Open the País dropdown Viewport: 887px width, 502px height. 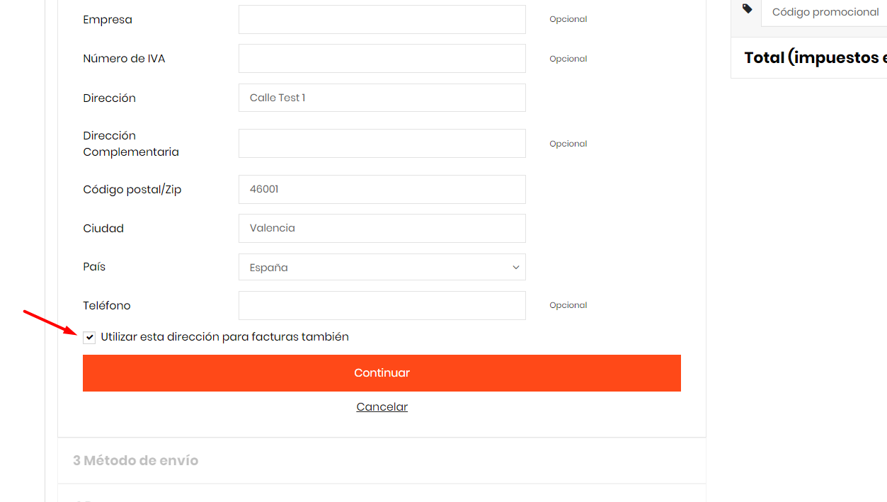tap(382, 268)
